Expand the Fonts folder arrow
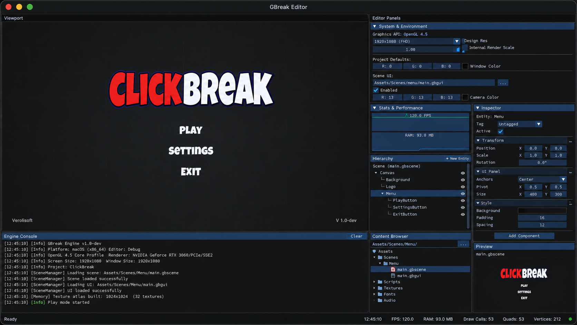The height and width of the screenshot is (325, 577). click(374, 294)
